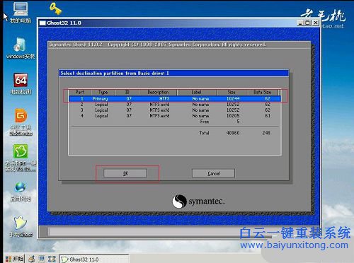The width and height of the screenshot is (354, 263).
Task: Select partition 4 Logical size 10205 row
Action: tap(175, 116)
